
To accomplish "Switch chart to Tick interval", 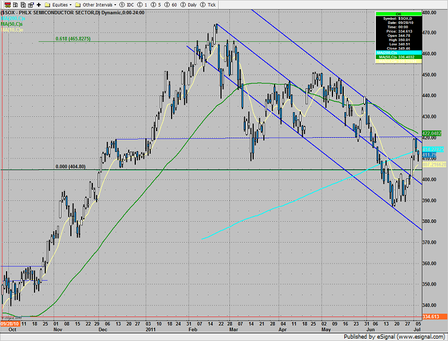I will [x=208, y=5].
